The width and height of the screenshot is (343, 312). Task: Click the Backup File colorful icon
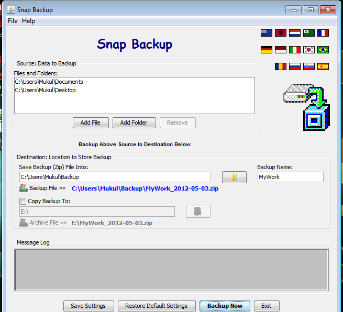[24, 188]
